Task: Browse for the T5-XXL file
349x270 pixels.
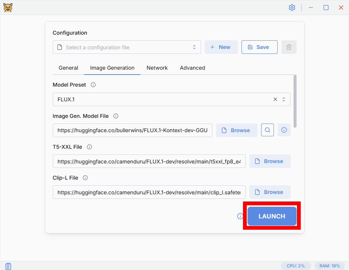Action: pyautogui.click(x=270, y=161)
